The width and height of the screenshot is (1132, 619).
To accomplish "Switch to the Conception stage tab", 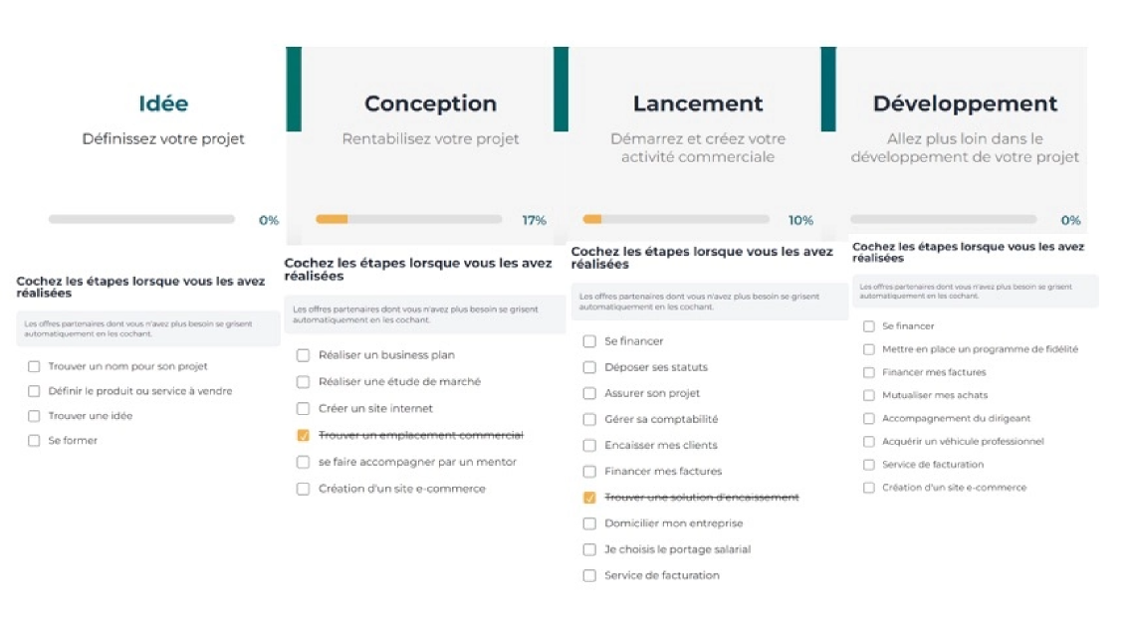I will click(x=430, y=103).
